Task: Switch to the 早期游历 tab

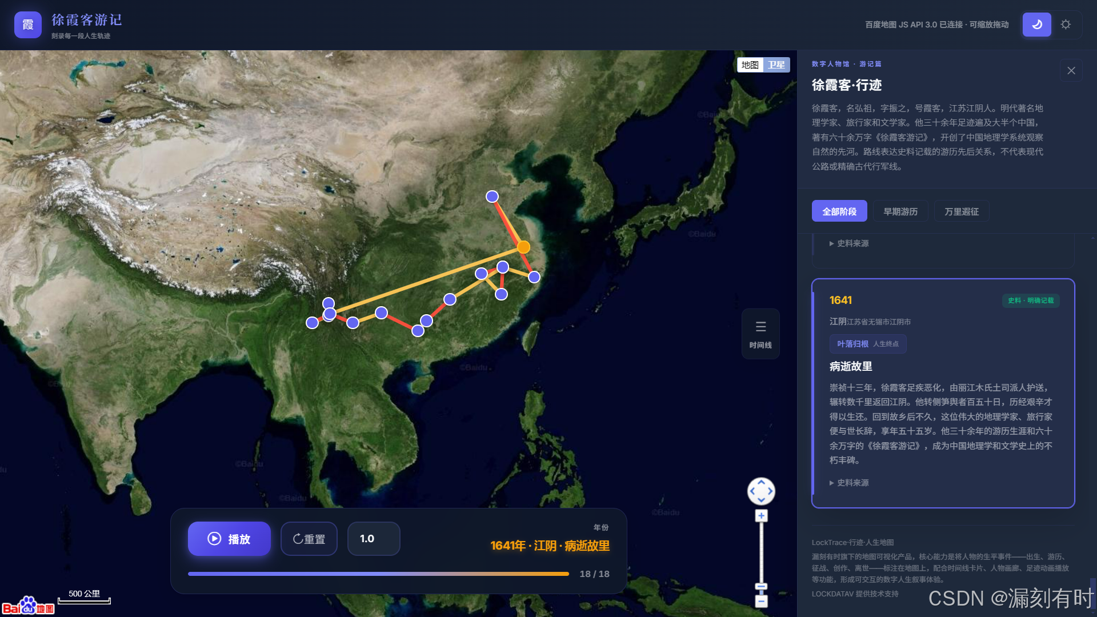Action: [x=900, y=211]
